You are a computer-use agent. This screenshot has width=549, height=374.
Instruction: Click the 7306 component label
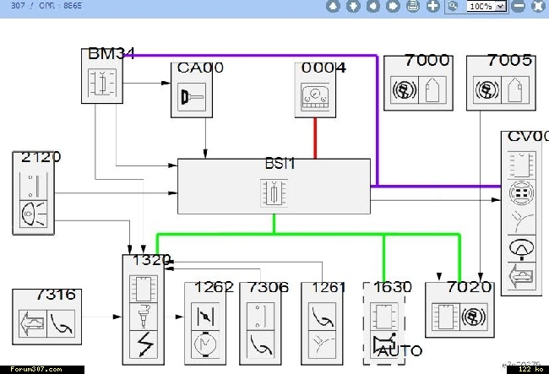[x=269, y=287]
